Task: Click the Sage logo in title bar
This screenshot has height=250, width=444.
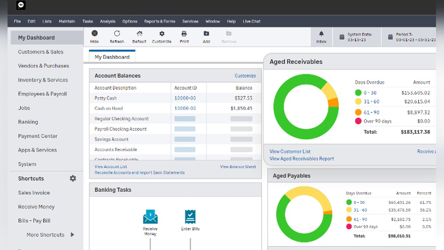Action: click(x=21, y=5)
